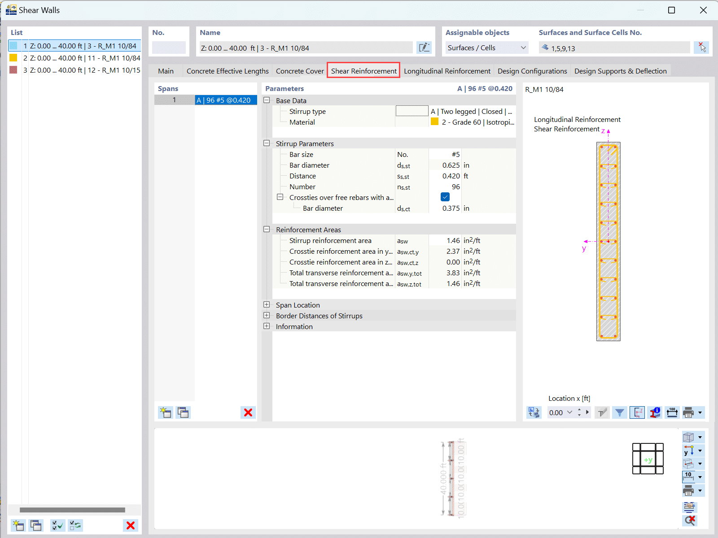This screenshot has width=718, height=538.
Task: Click the Location x stepper arrows
Action: pyautogui.click(x=579, y=412)
